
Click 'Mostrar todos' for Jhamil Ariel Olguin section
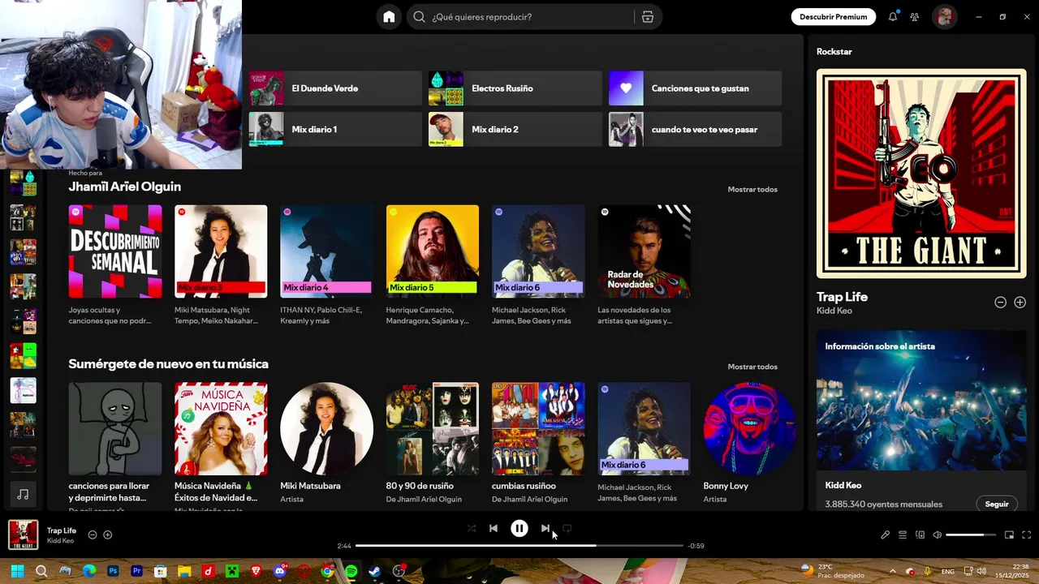point(752,189)
